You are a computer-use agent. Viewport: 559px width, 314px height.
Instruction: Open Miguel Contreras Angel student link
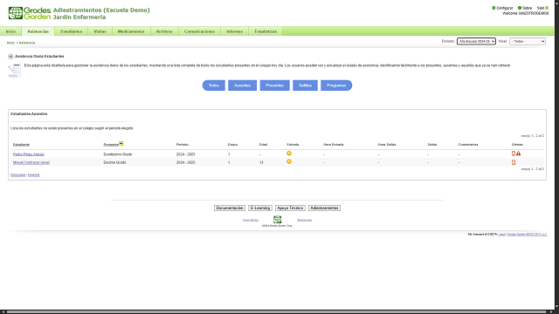point(31,162)
